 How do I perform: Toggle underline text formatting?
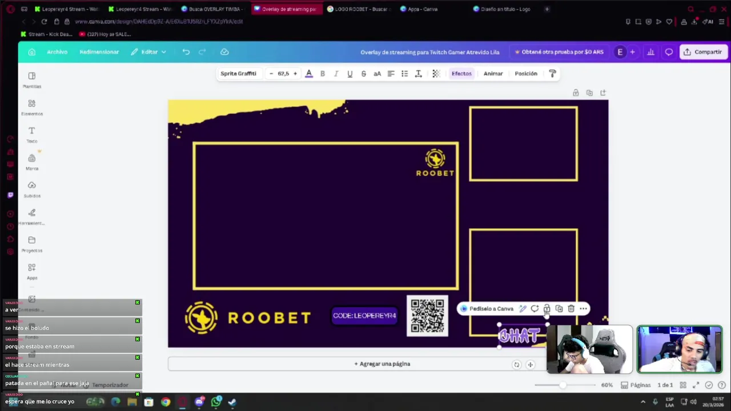click(x=350, y=74)
